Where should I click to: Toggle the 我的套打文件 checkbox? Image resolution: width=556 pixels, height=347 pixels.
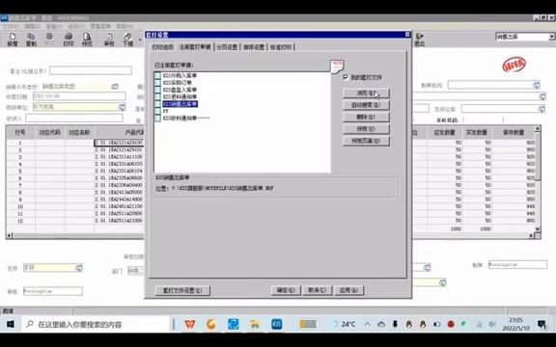pos(346,77)
